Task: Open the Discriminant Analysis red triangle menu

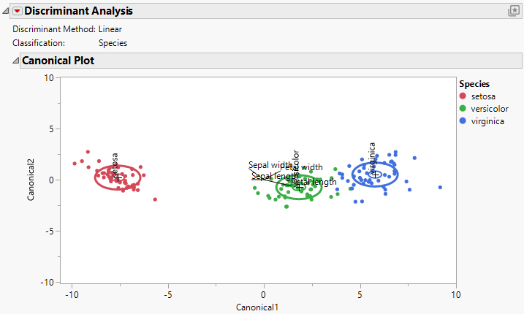Action: pyautogui.click(x=18, y=11)
